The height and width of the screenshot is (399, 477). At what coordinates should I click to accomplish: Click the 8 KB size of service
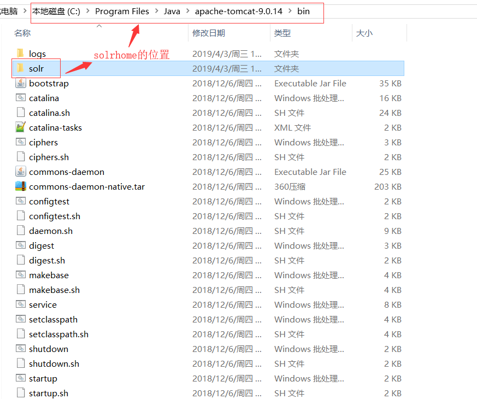point(392,304)
